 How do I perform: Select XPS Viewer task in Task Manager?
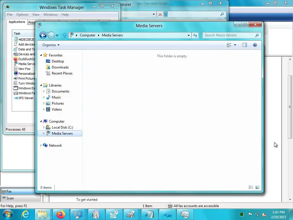pos(26,98)
